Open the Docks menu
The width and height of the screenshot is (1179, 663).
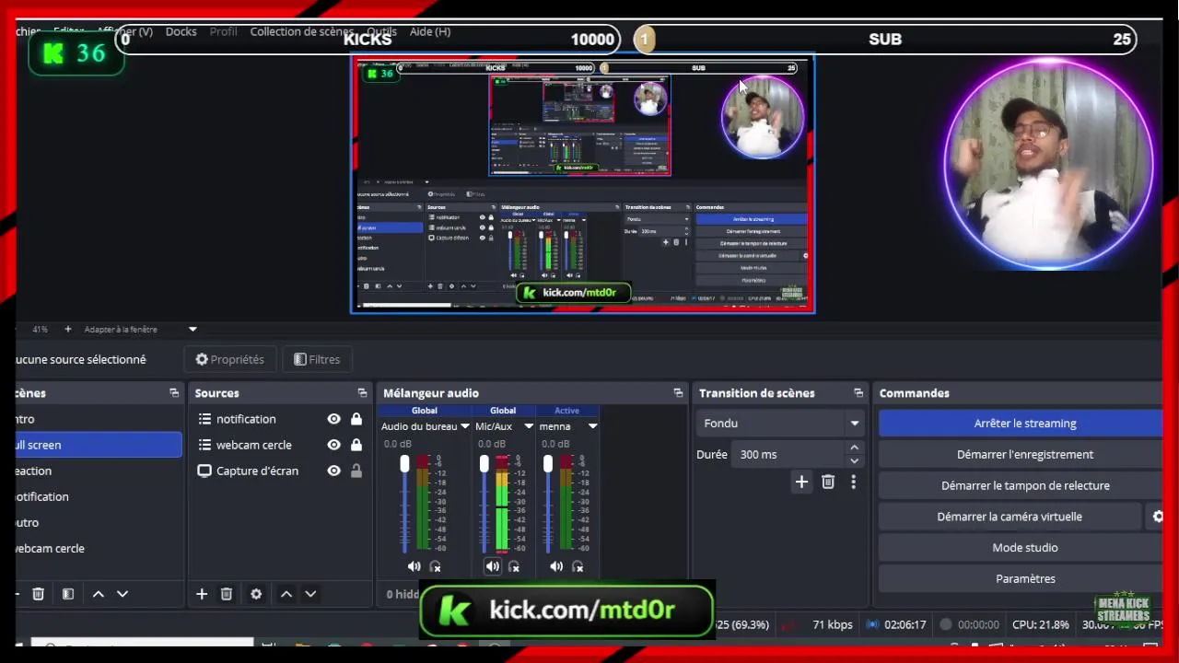pos(181,31)
